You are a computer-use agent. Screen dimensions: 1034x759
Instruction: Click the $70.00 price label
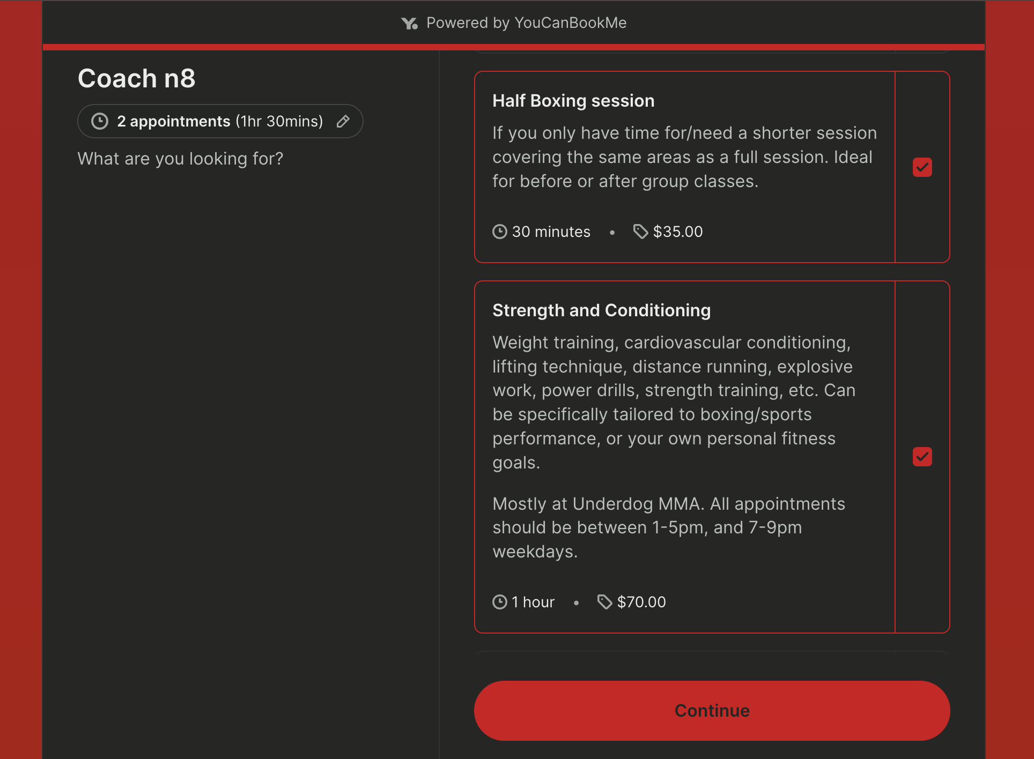(x=641, y=602)
